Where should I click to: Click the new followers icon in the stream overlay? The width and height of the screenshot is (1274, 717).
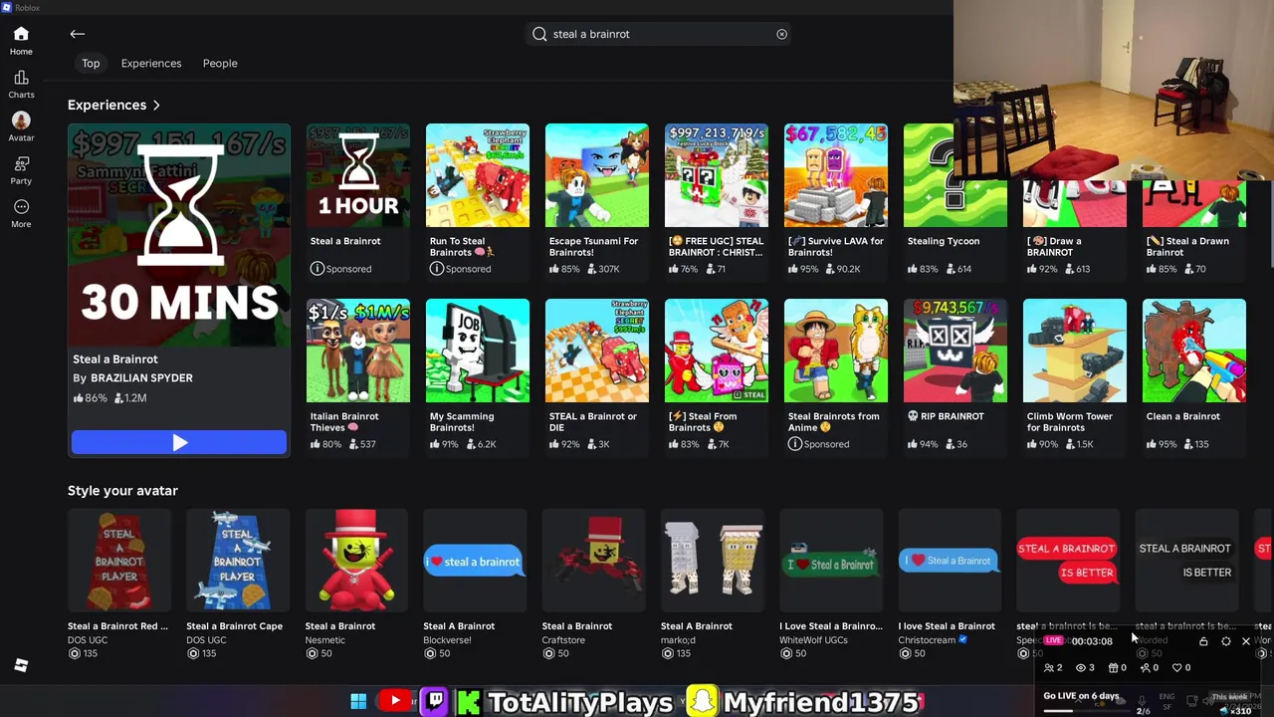(1145, 668)
